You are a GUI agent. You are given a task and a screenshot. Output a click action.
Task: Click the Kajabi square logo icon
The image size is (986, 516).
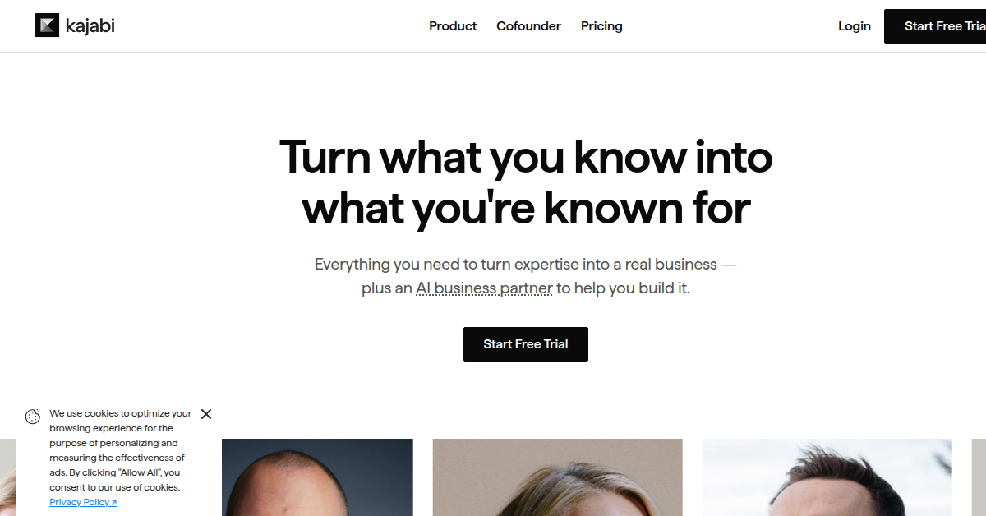pyautogui.click(x=48, y=25)
